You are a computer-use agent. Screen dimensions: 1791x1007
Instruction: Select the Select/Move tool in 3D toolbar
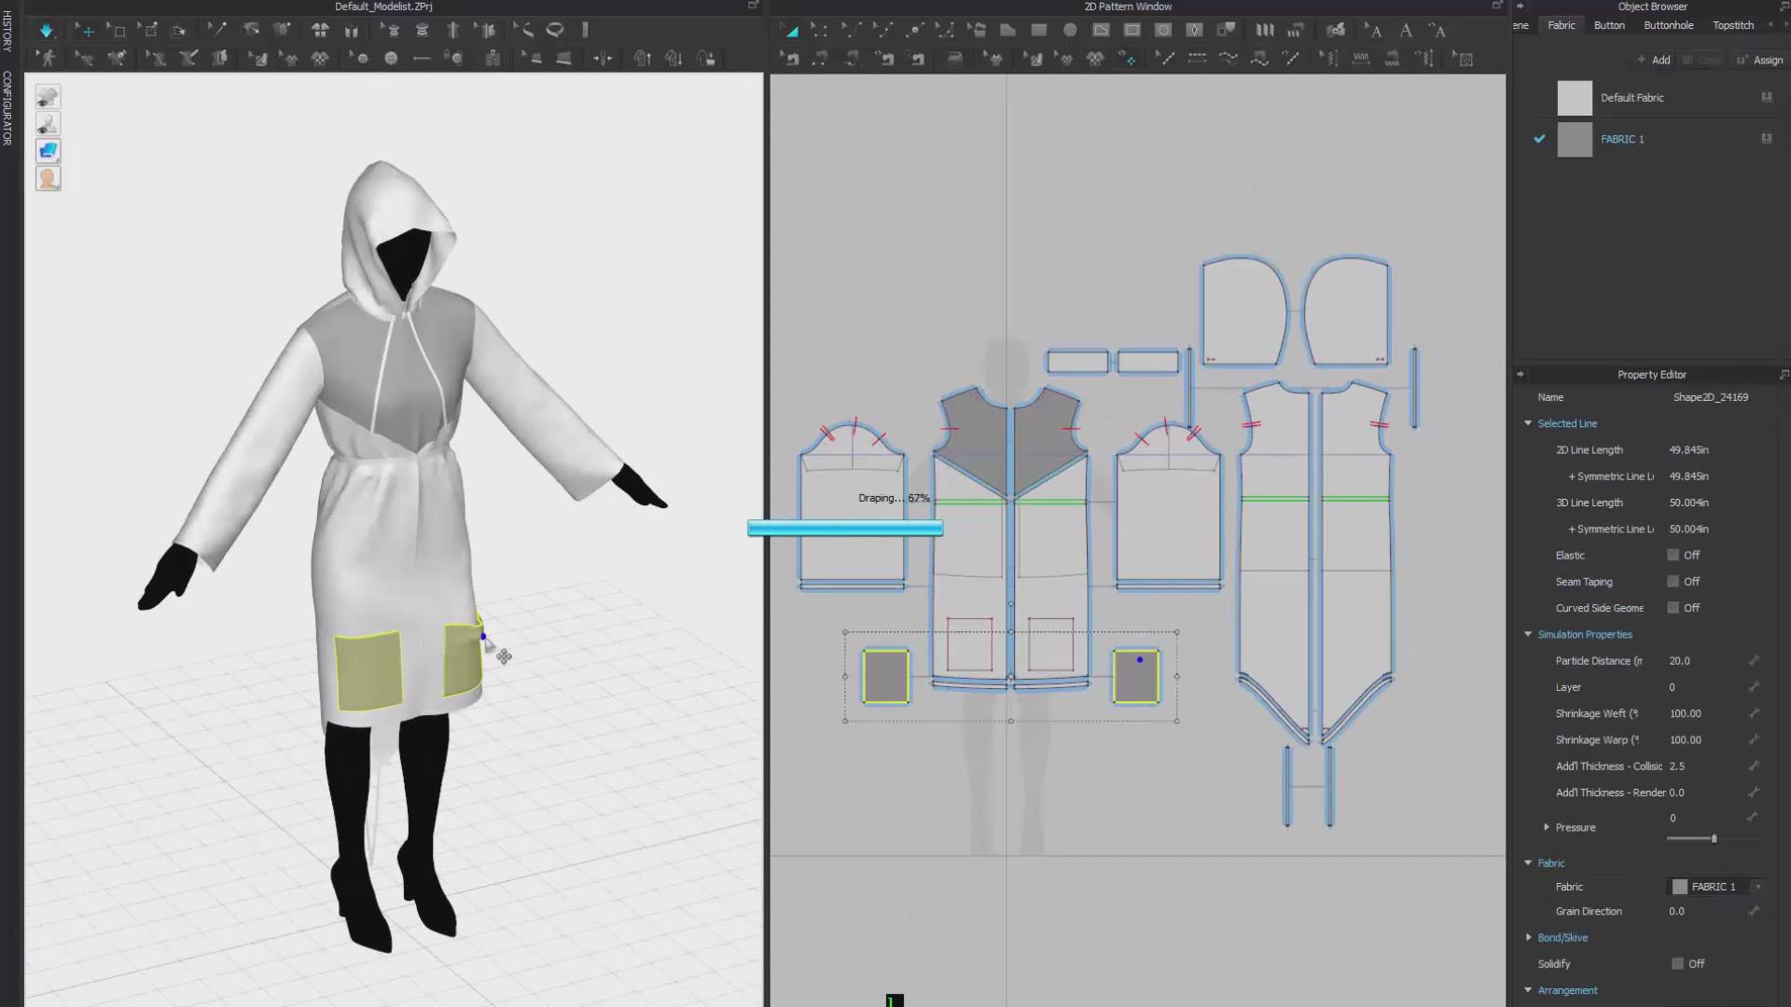86,30
